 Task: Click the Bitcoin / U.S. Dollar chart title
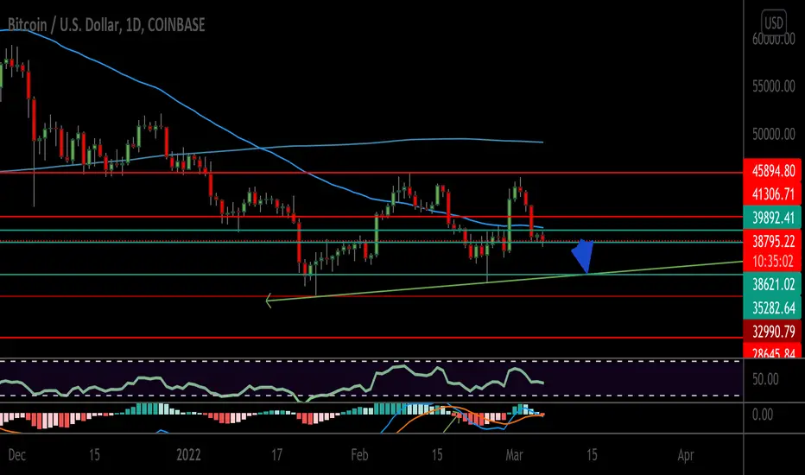pyautogui.click(x=106, y=25)
